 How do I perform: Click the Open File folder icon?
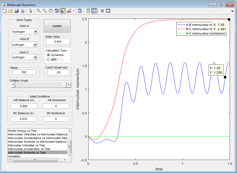[x=10, y=11]
